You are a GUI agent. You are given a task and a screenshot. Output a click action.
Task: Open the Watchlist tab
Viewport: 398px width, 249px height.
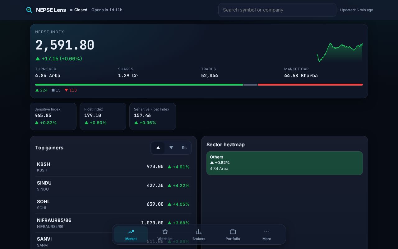pyautogui.click(x=165, y=234)
